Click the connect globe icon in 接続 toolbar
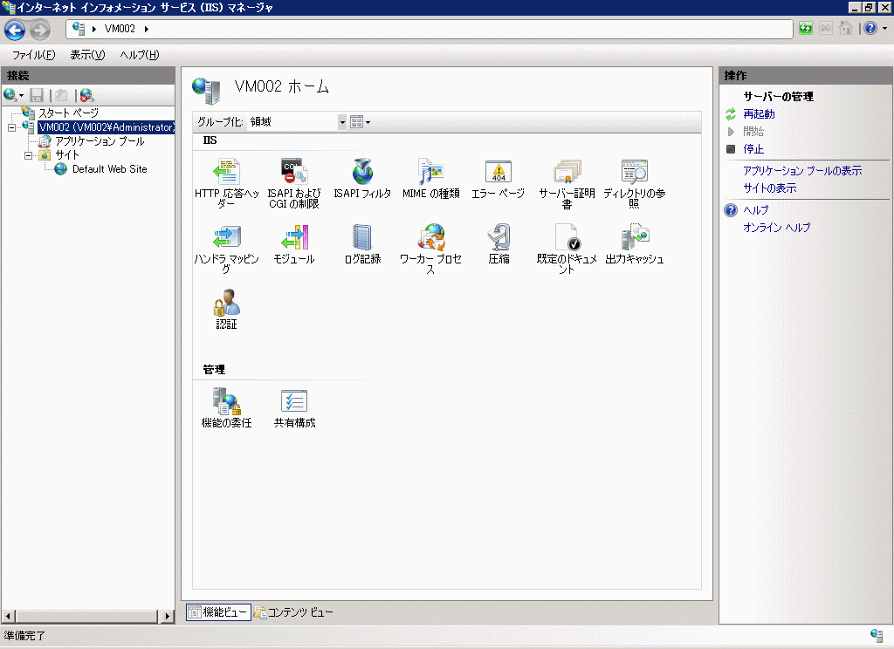This screenshot has height=649, width=894. click(10, 95)
